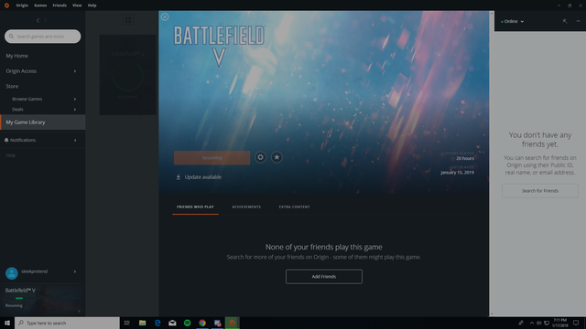Open Microsoft Edge from taskbar

pyautogui.click(x=157, y=323)
